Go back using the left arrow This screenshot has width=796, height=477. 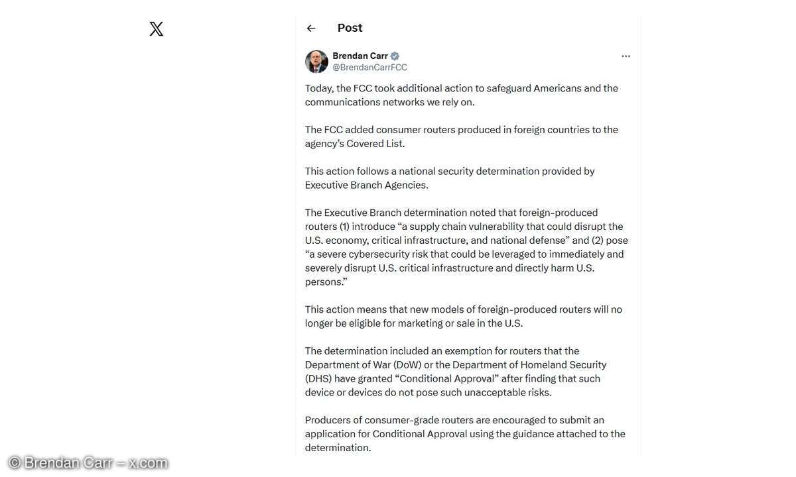[311, 28]
